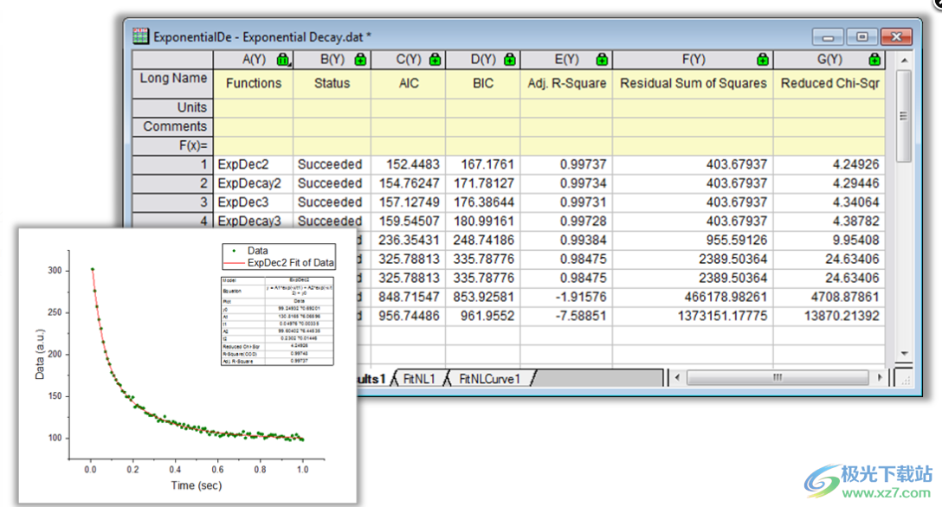The height and width of the screenshot is (507, 942).
Task: Select the Long Name row label
Action: pyautogui.click(x=173, y=83)
